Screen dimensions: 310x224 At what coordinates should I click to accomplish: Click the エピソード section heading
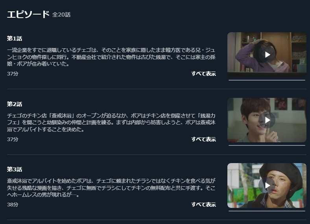(28, 15)
